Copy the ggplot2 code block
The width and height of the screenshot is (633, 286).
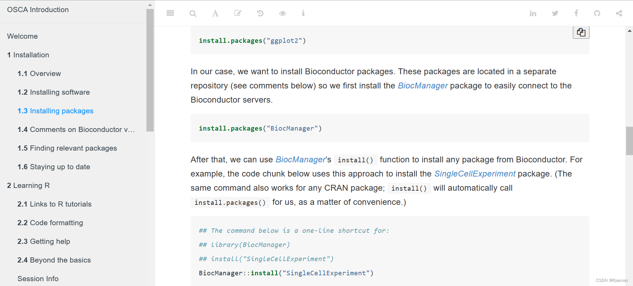point(581,32)
